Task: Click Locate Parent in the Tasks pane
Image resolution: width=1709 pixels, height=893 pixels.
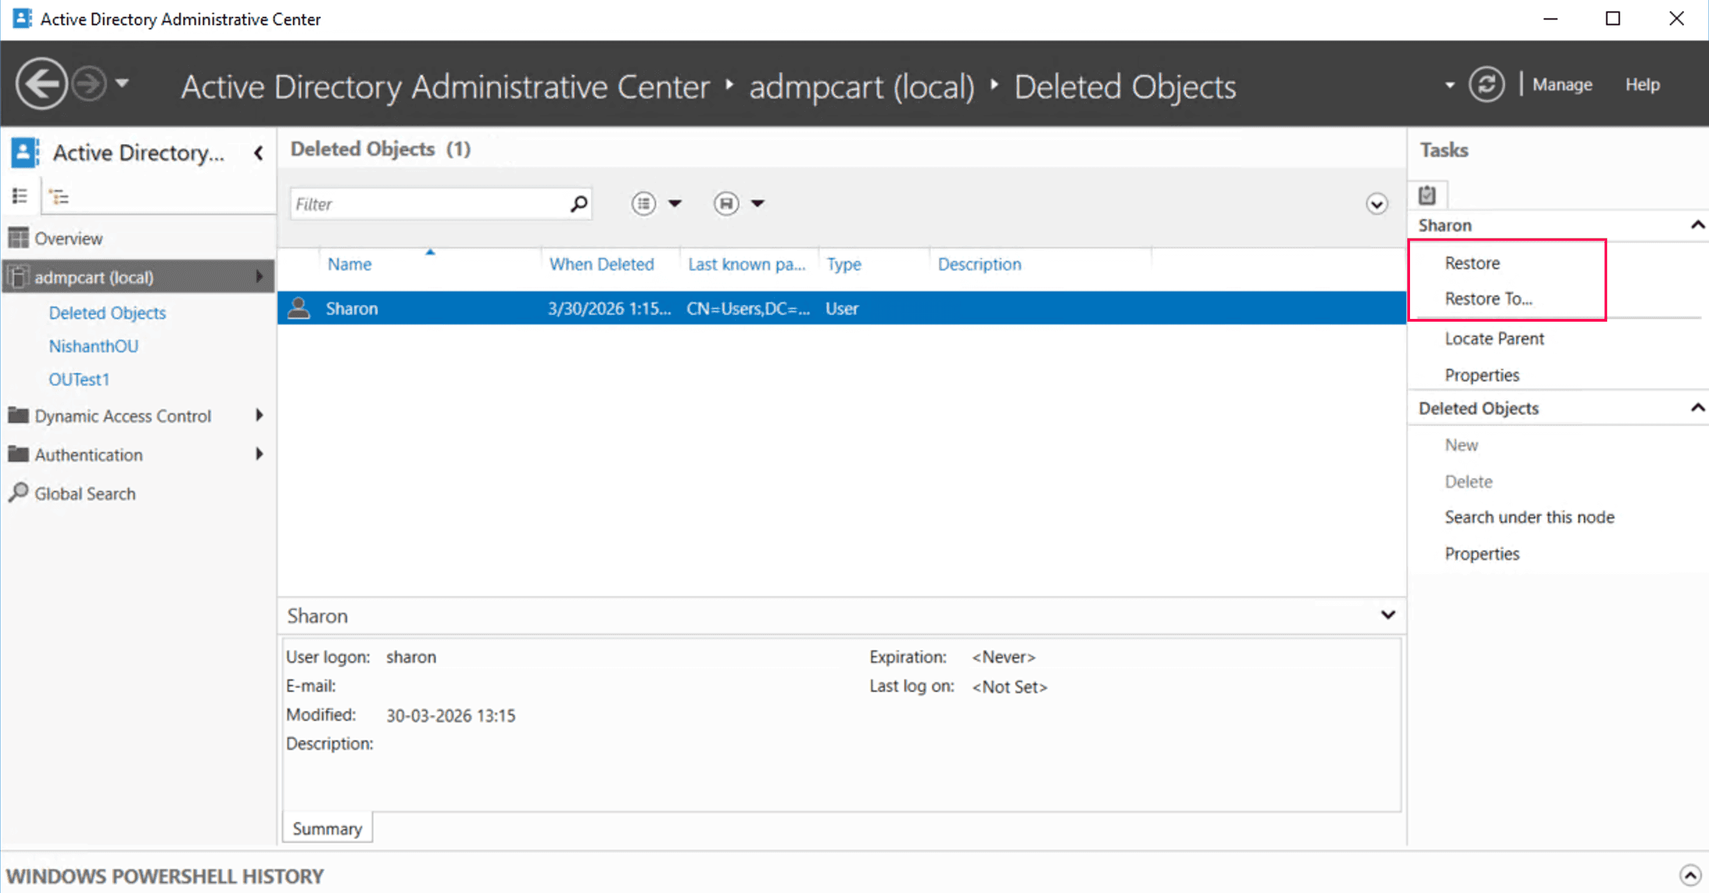Action: click(1495, 338)
